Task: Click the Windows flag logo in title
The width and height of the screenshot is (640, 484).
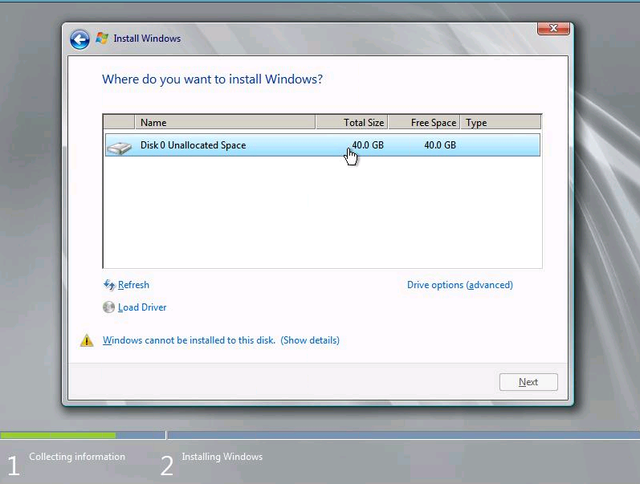Action: pyautogui.click(x=102, y=39)
